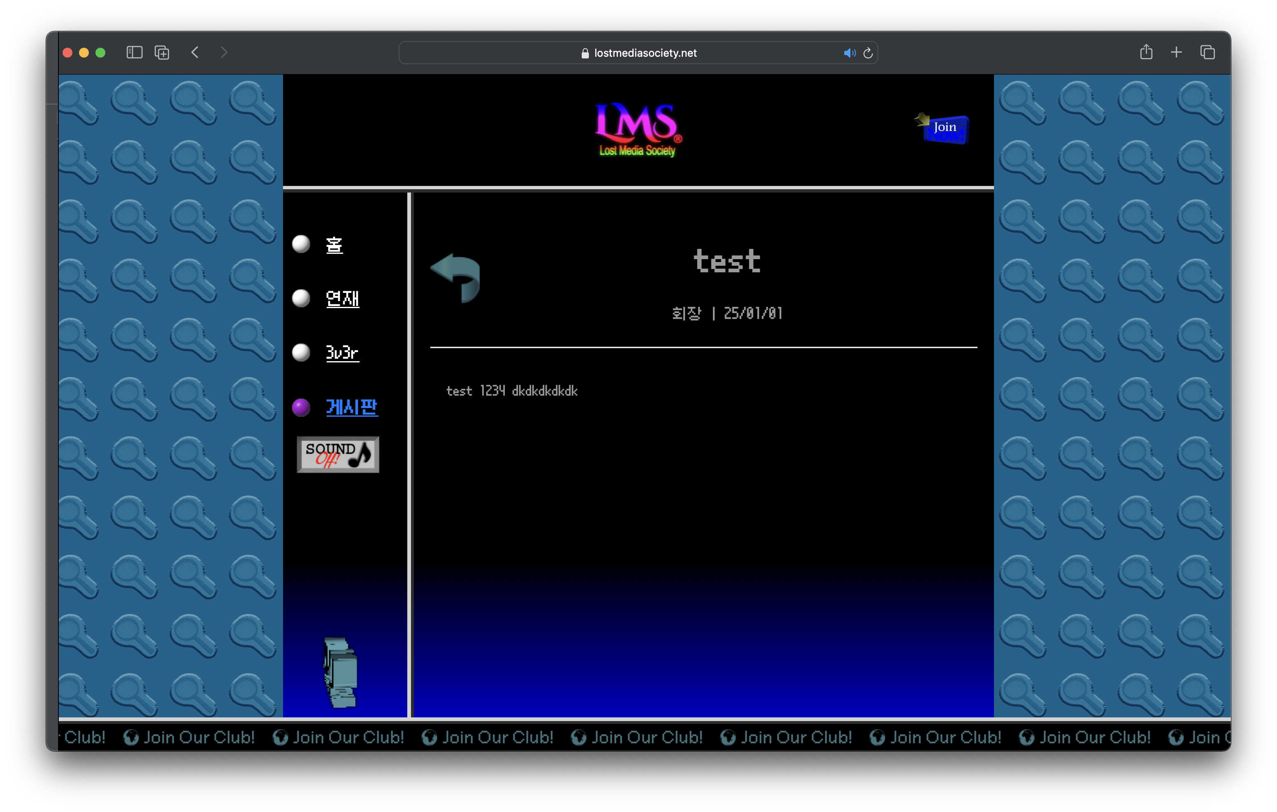
Task: Mute the tab audio speaker icon
Action: coord(849,53)
